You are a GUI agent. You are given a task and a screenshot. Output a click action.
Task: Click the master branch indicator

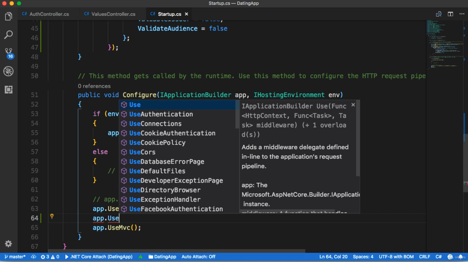coord(15,257)
